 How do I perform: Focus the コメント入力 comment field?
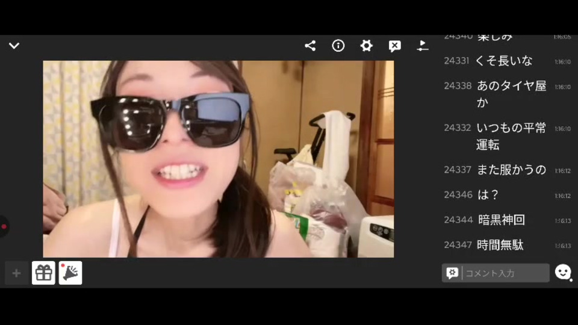[x=505, y=273]
